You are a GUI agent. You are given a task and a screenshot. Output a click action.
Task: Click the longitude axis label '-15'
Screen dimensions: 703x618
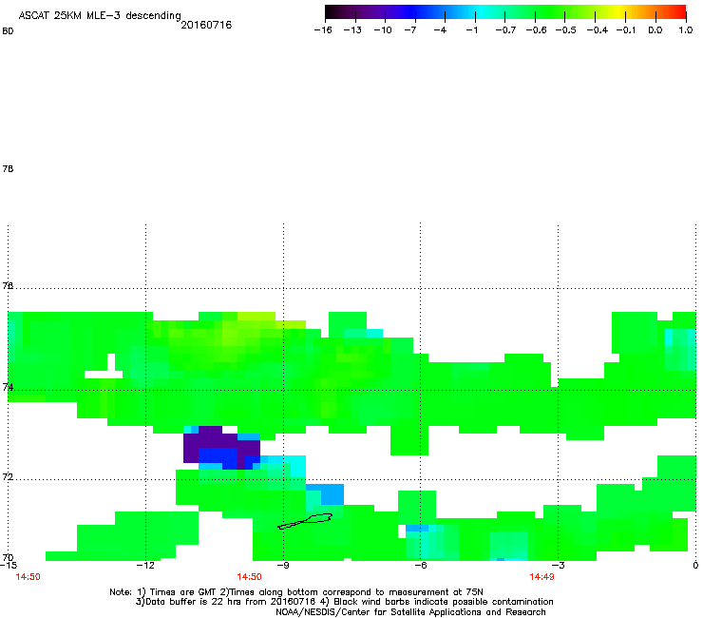[8, 565]
